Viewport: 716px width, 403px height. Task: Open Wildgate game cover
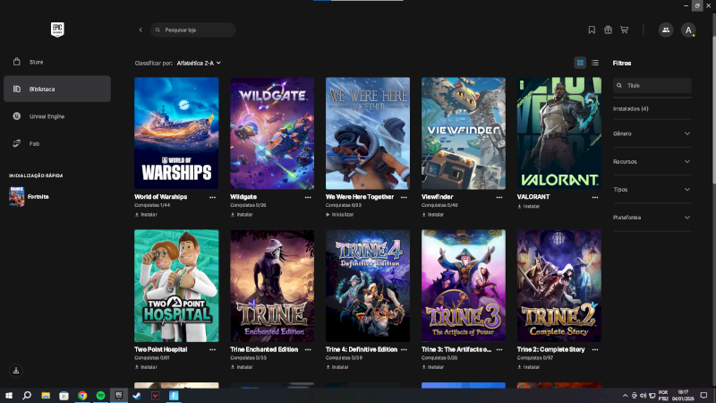(272, 133)
